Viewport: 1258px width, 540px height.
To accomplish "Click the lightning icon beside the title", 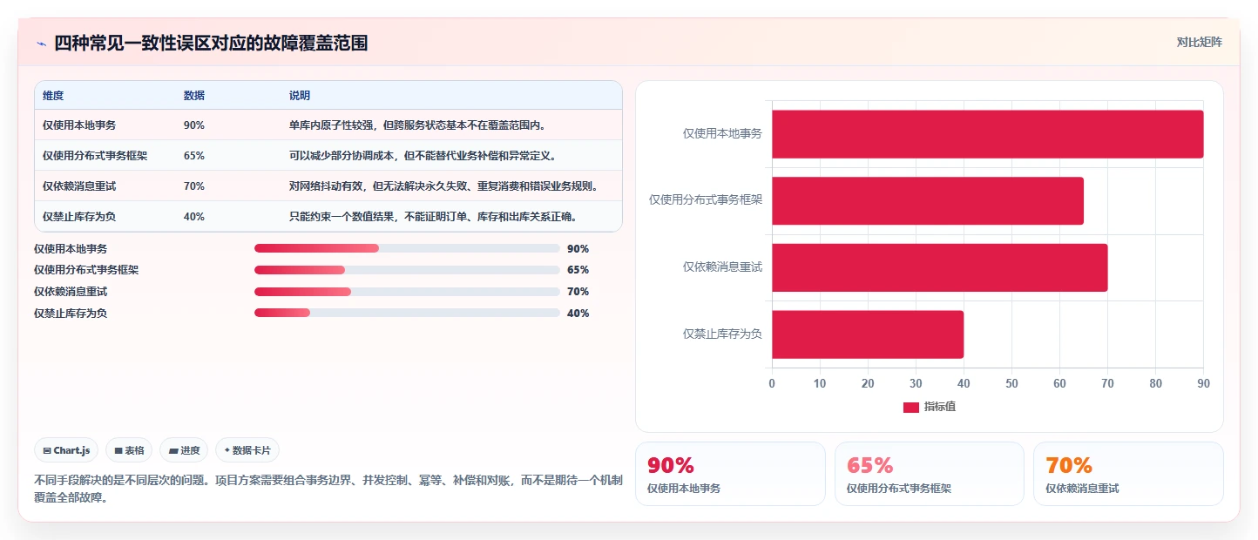I will coord(41,43).
